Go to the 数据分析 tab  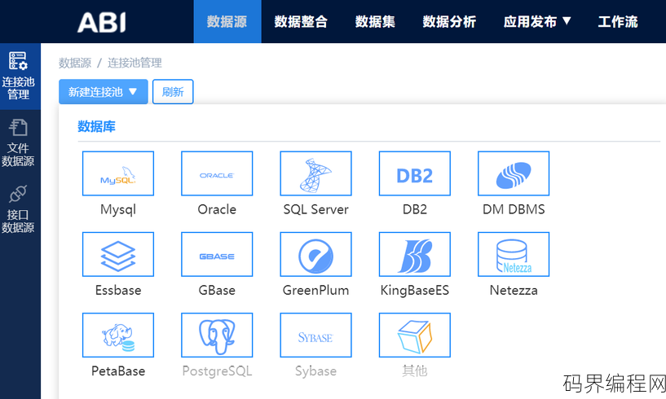(449, 22)
